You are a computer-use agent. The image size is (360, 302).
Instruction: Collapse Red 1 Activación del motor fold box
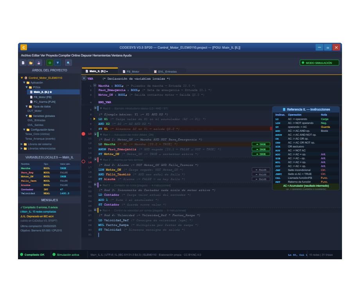[95, 134]
